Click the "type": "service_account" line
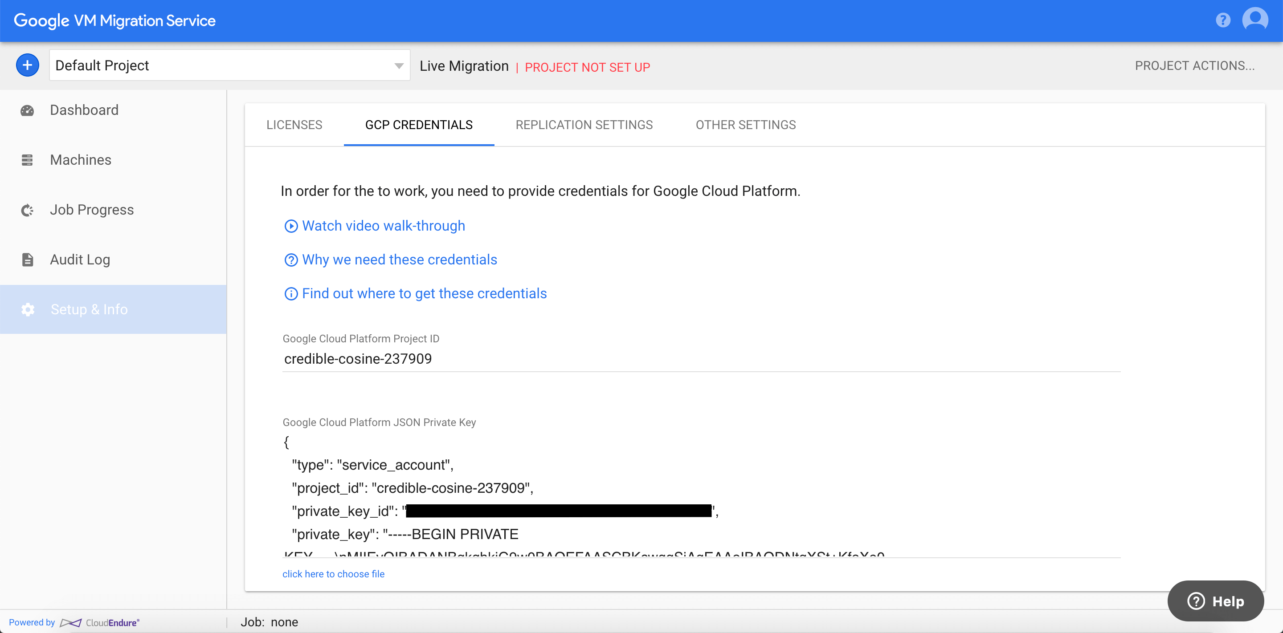Screen dimensions: 1283x633 point(372,465)
